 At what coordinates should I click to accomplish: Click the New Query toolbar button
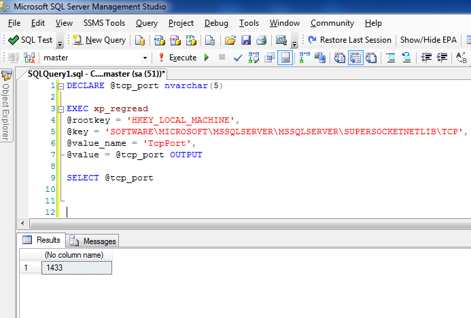[x=99, y=40]
